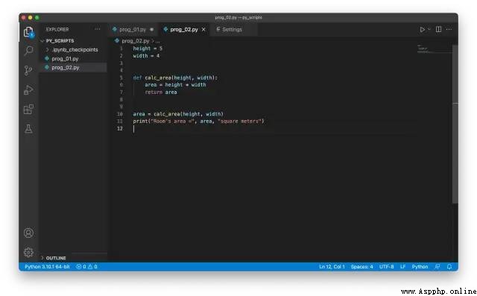
Task: Open run options dropdown arrow
Action: pyautogui.click(x=429, y=29)
